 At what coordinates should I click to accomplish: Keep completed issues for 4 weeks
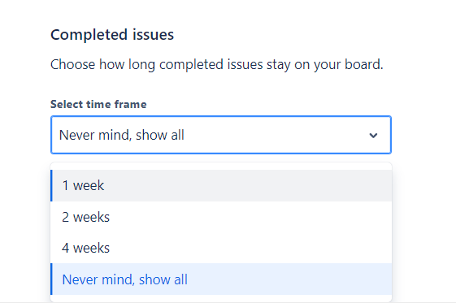[x=221, y=248]
